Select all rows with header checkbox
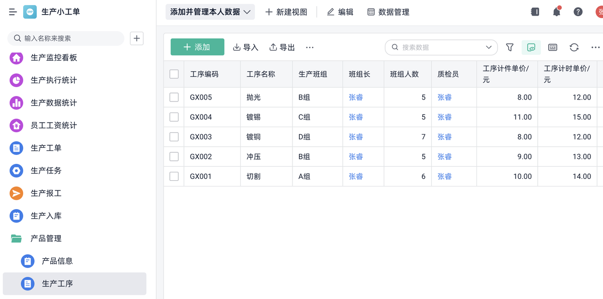 pyautogui.click(x=174, y=74)
